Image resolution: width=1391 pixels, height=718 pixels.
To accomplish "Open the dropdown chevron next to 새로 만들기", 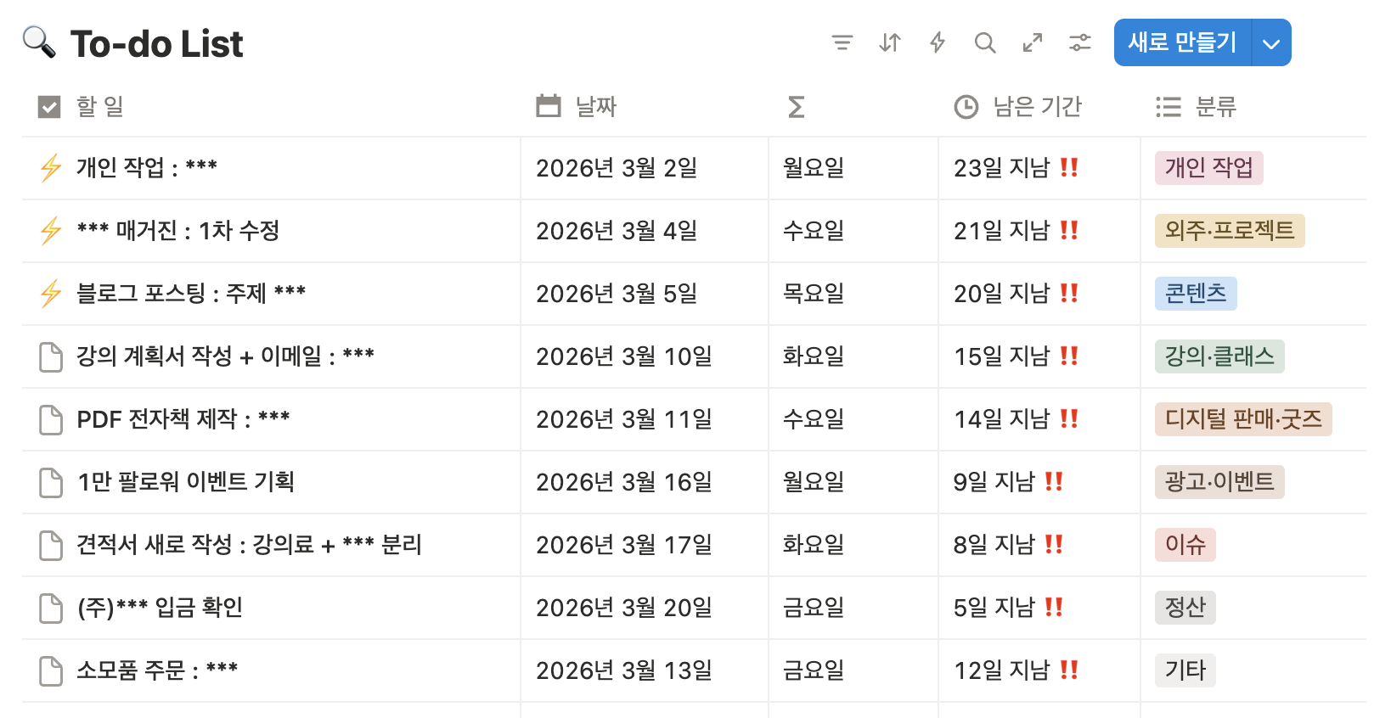I will (1271, 42).
